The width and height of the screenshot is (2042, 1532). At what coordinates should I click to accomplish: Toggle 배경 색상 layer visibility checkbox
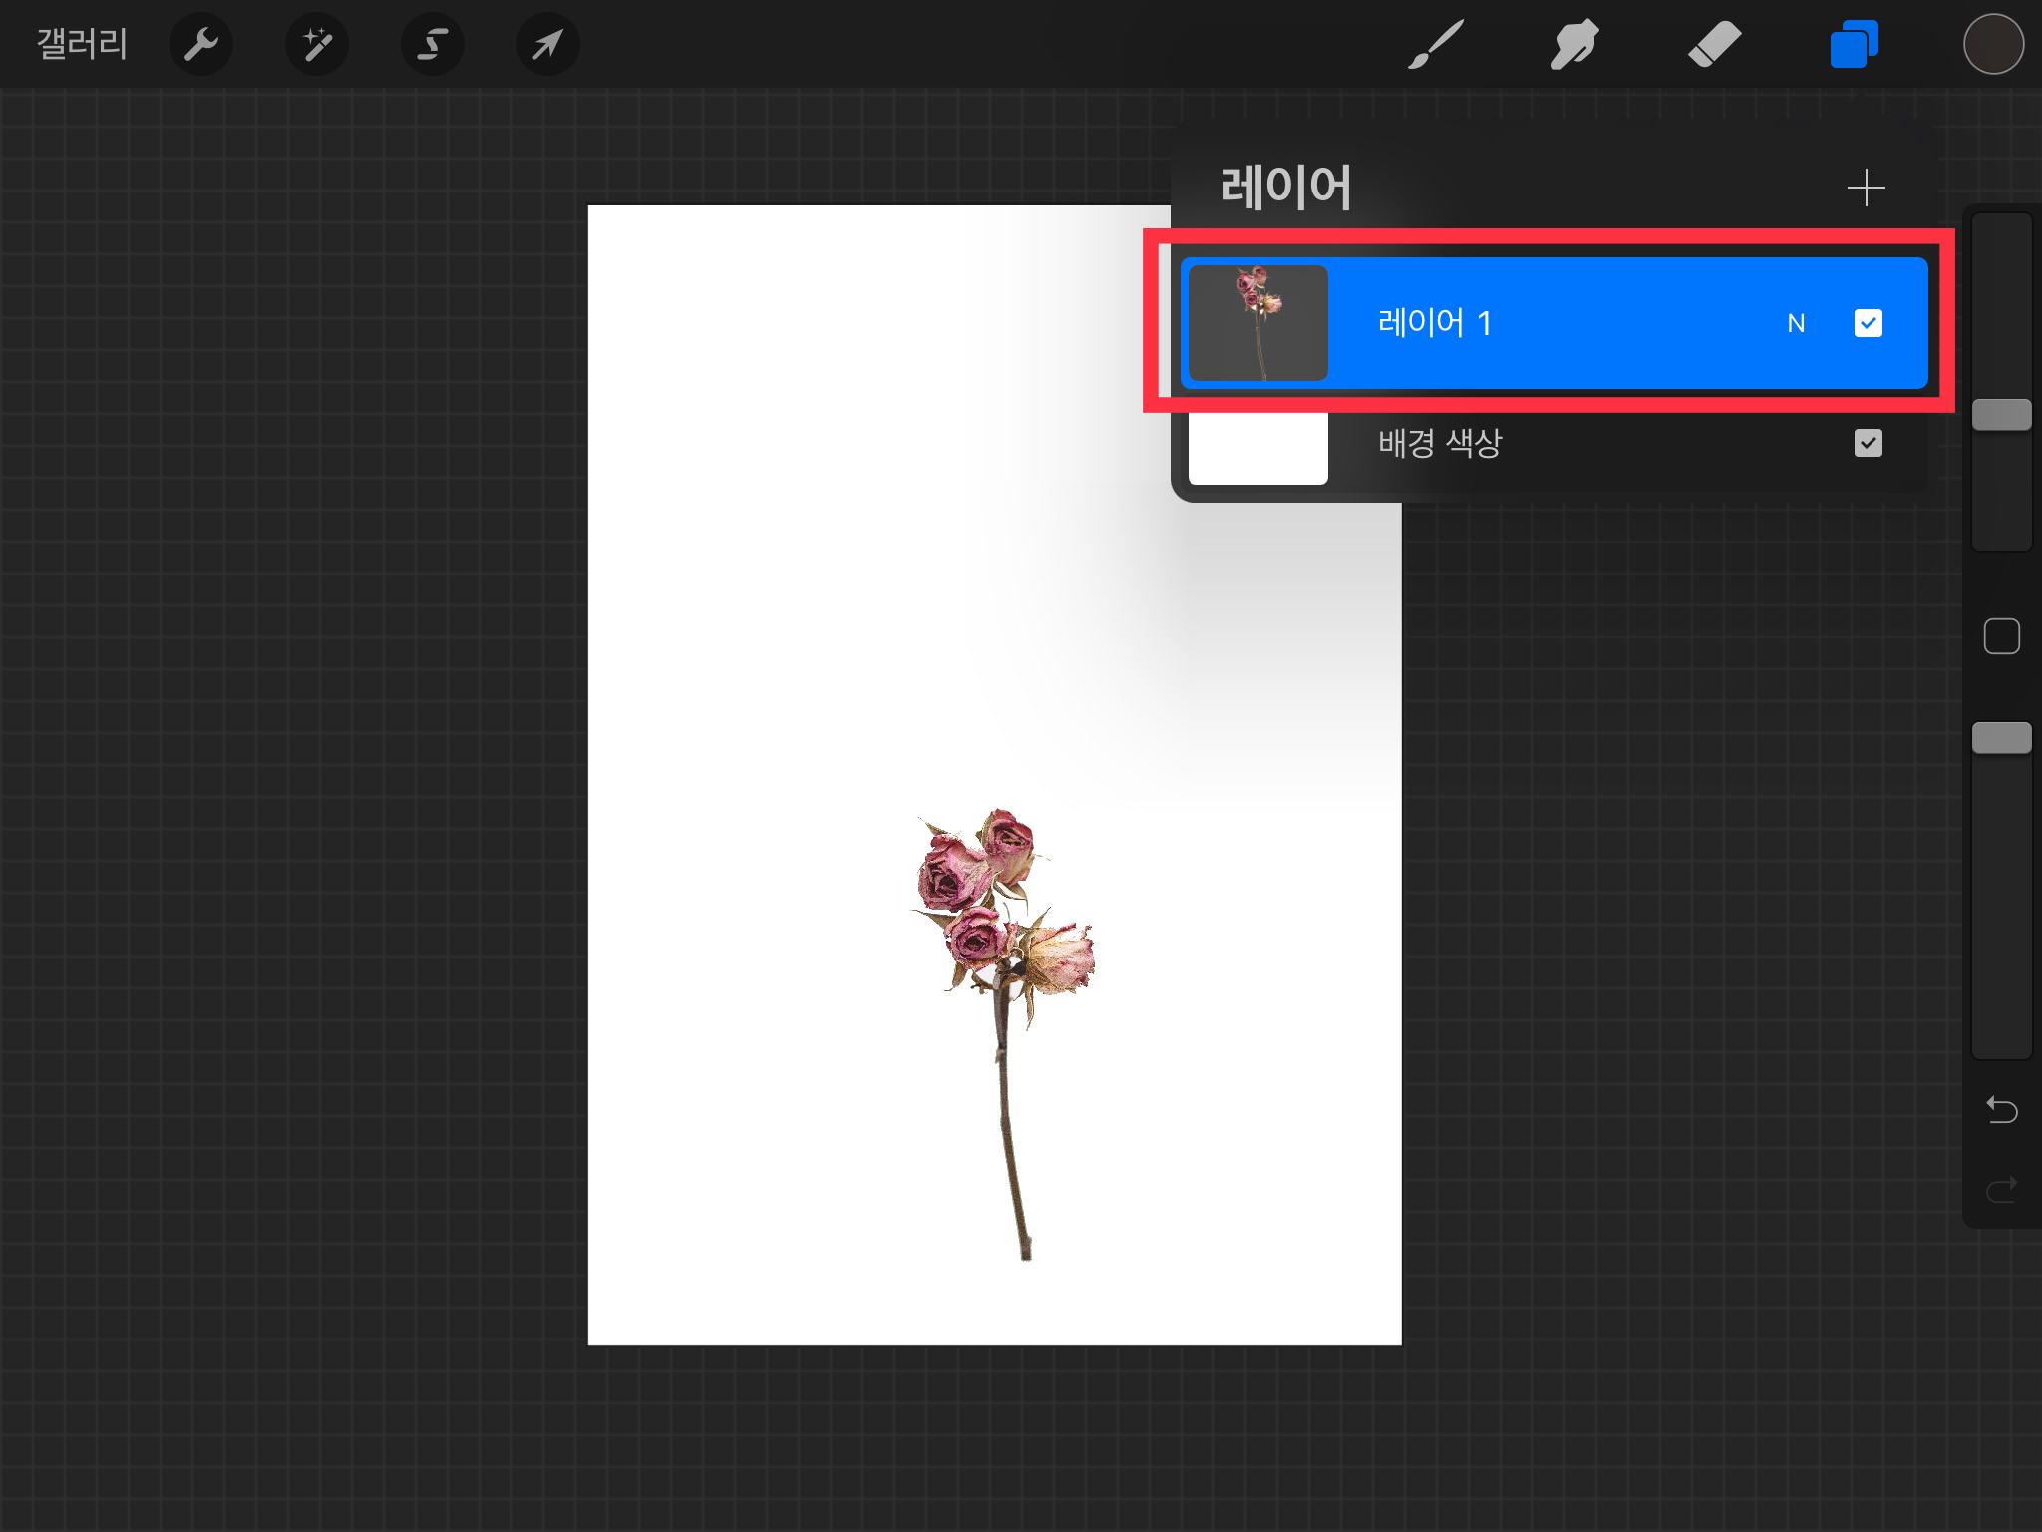1868,443
